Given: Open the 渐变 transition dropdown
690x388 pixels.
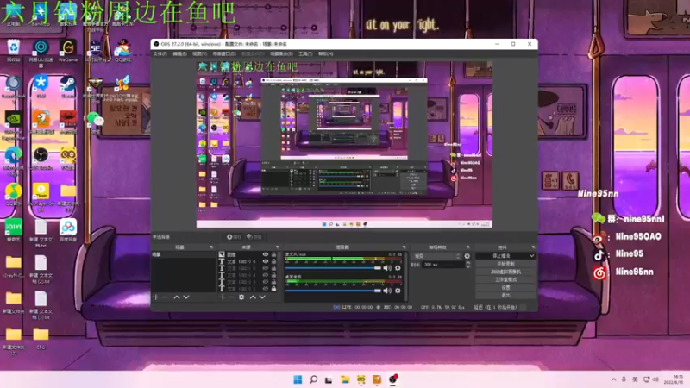Looking at the screenshot, I should [x=436, y=256].
